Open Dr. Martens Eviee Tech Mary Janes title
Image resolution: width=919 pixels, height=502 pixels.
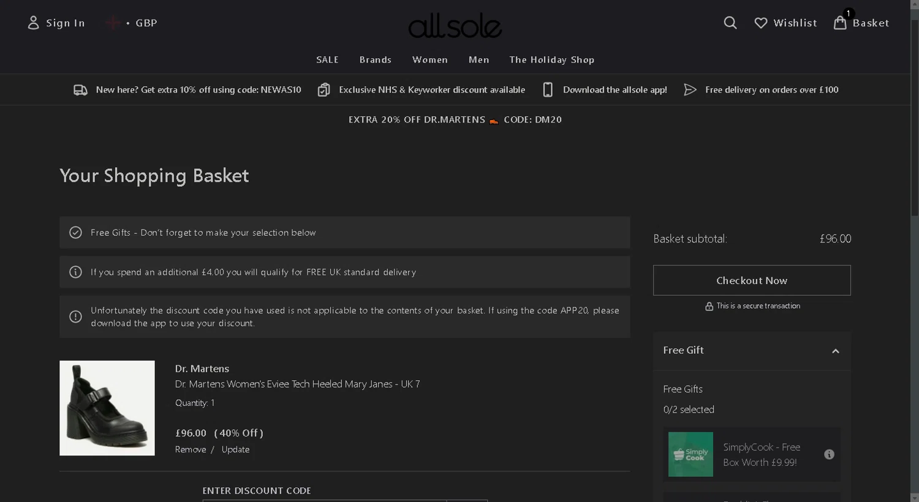click(x=297, y=384)
